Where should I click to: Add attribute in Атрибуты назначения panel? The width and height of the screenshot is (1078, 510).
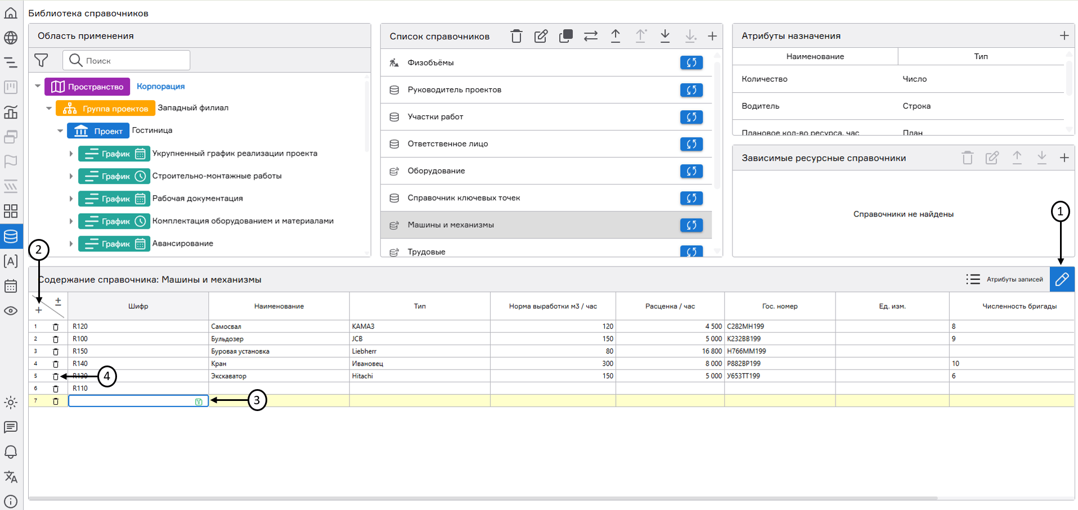click(1063, 36)
